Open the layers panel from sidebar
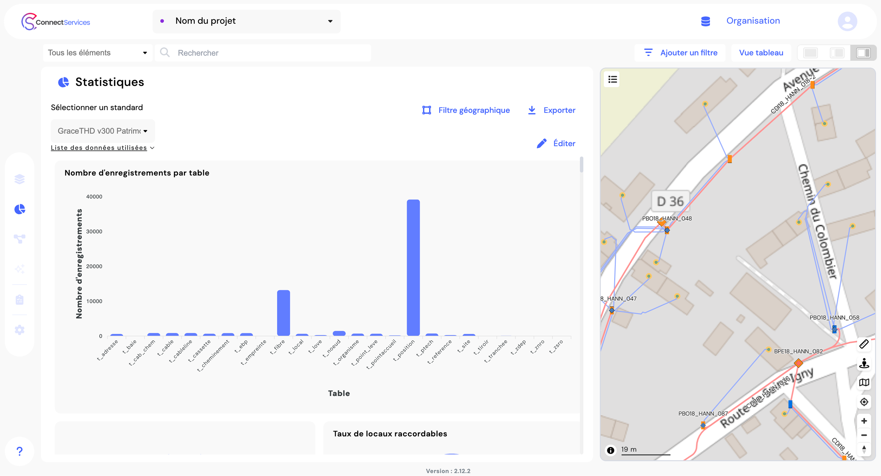 (20, 179)
